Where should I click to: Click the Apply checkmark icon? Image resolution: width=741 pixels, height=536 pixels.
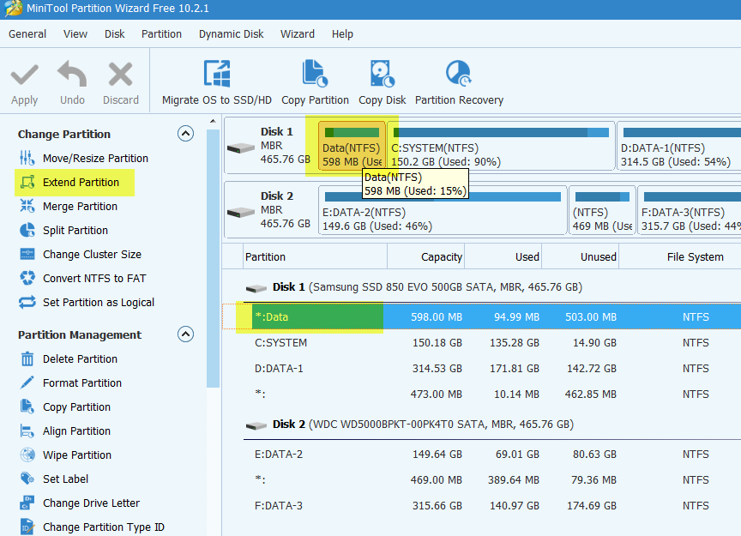[25, 75]
